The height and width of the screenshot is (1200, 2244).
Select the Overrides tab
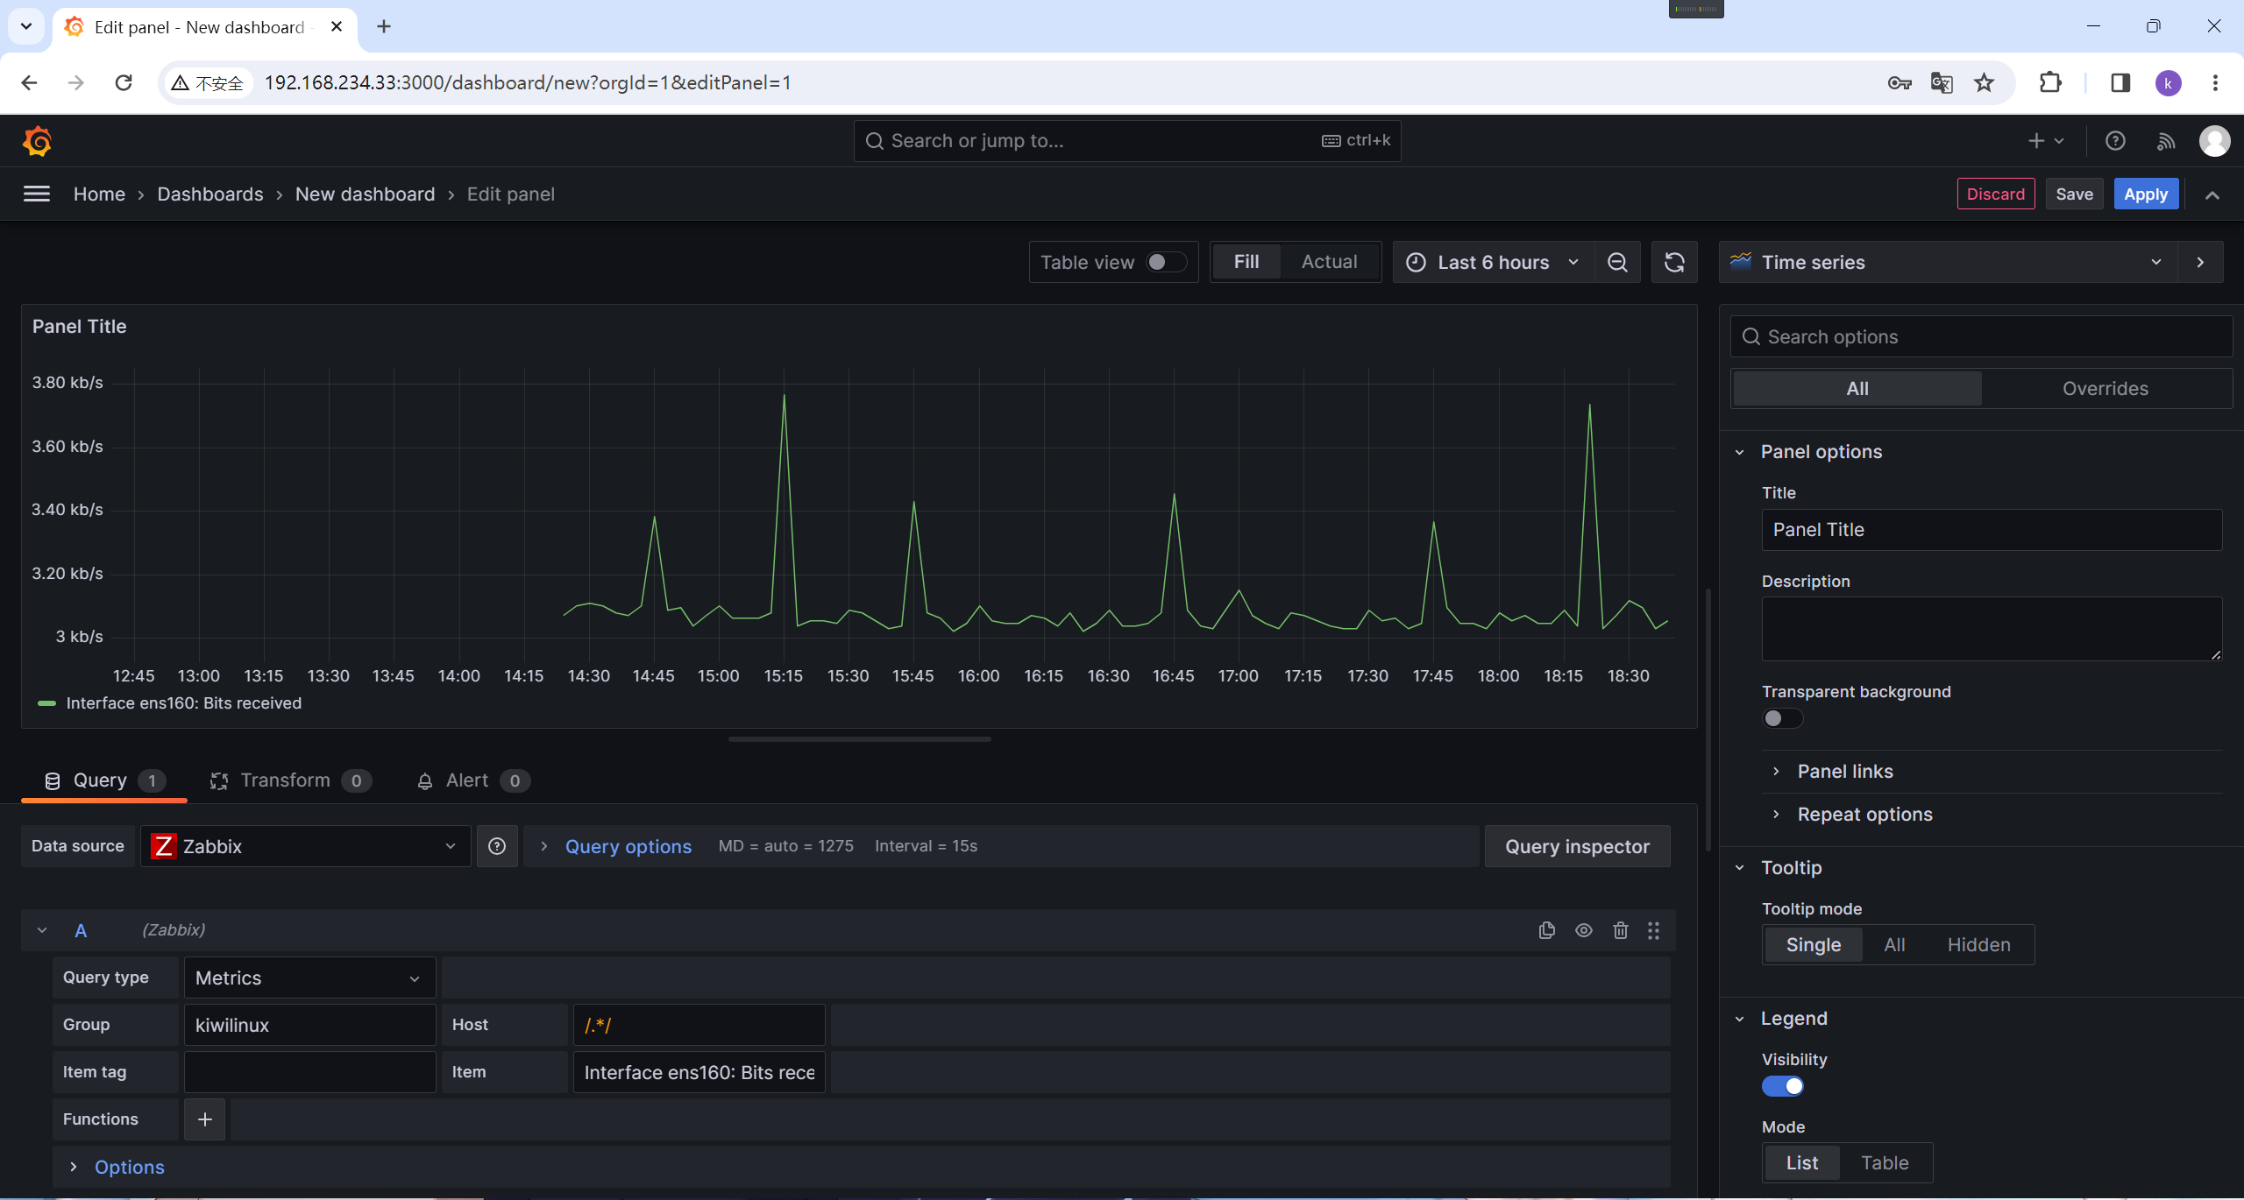2105,388
